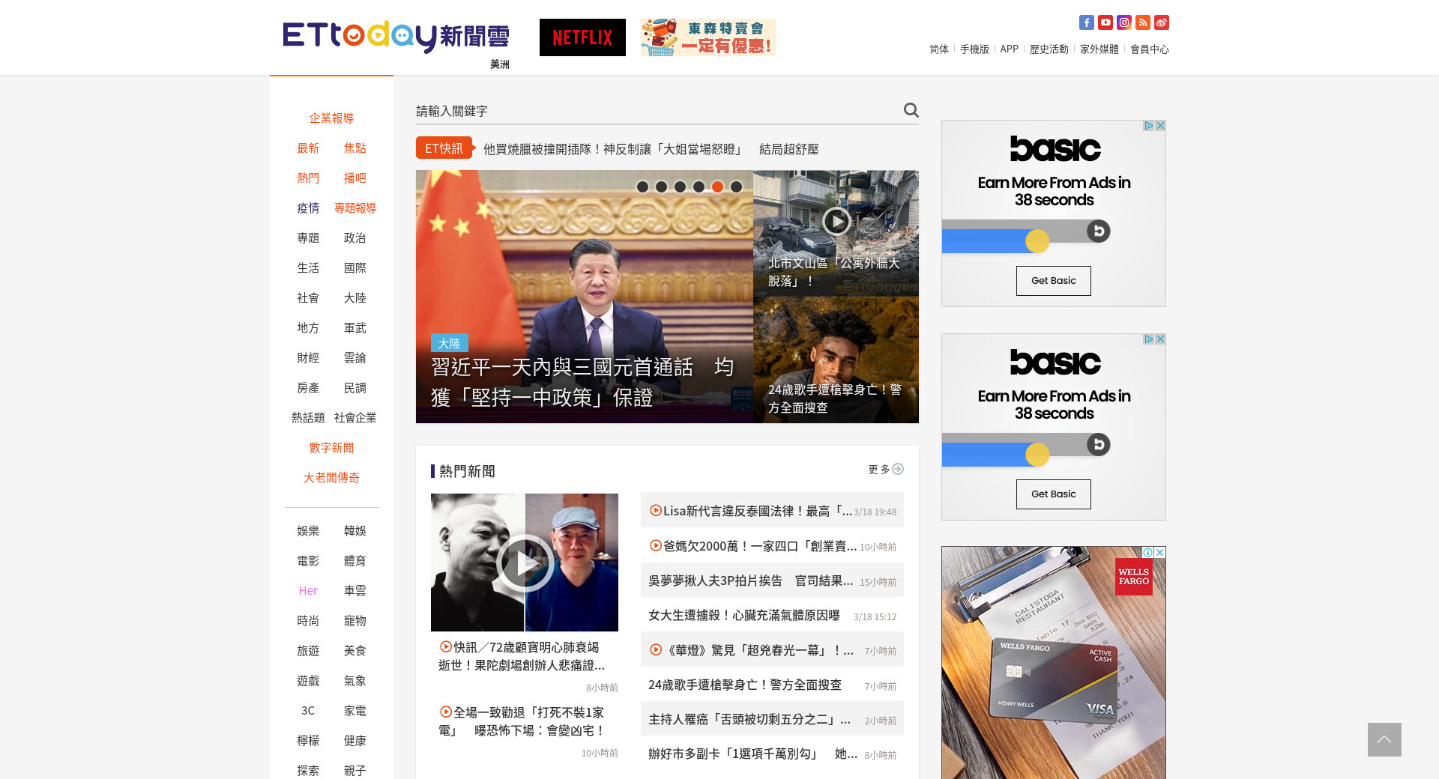Click Get Basic button in first ad
1439x779 pixels.
pos(1053,281)
